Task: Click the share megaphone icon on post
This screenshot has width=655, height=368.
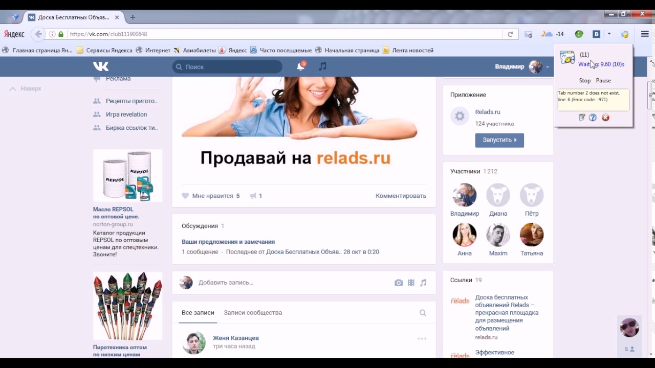Action: (x=253, y=196)
